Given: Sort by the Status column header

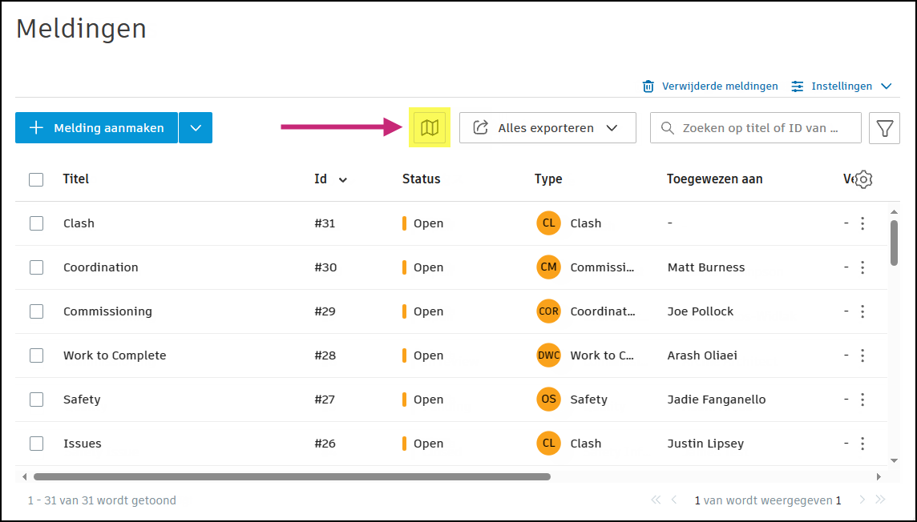Looking at the screenshot, I should coord(422,179).
